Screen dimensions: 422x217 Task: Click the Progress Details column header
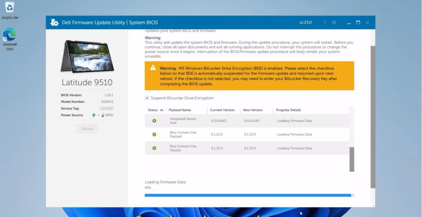(289, 110)
